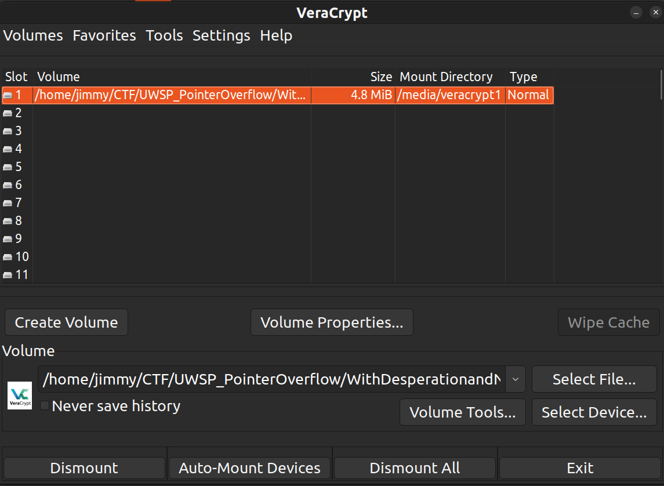Screen dimensions: 664x486
Task: Open the Favorites menu
Action: (104, 35)
